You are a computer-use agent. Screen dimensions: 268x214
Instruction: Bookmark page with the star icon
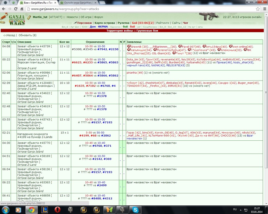coord(258,9)
